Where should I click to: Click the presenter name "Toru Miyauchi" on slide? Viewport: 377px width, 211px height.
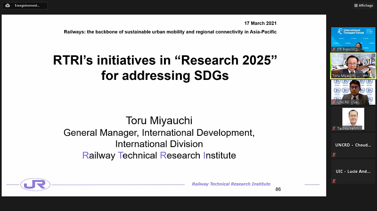(159, 121)
